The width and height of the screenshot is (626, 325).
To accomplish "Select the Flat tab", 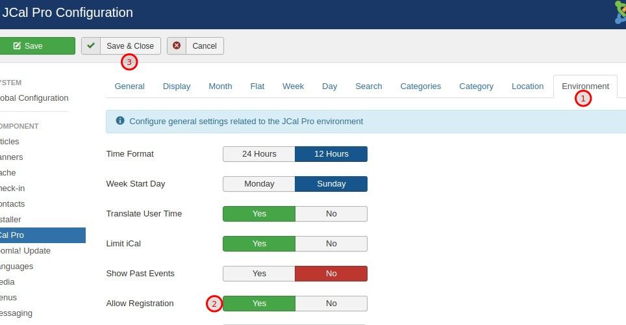I will [257, 86].
